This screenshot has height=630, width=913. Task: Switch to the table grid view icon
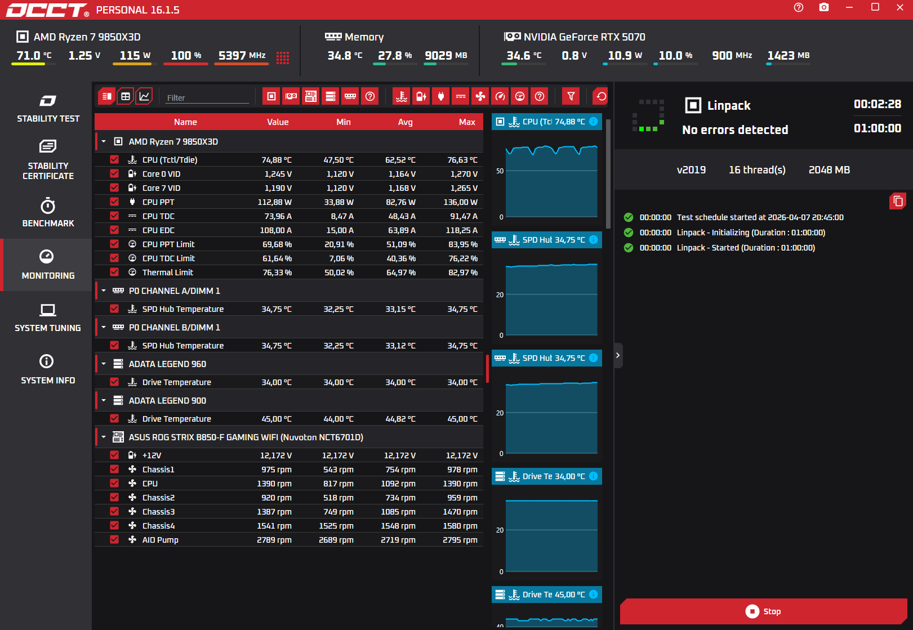(126, 96)
